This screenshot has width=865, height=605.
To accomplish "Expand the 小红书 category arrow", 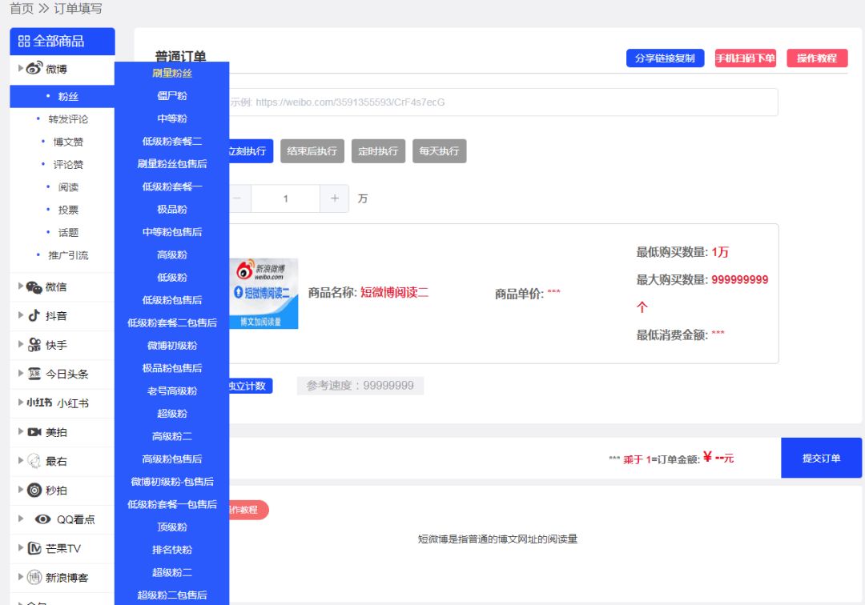I will pyautogui.click(x=20, y=403).
